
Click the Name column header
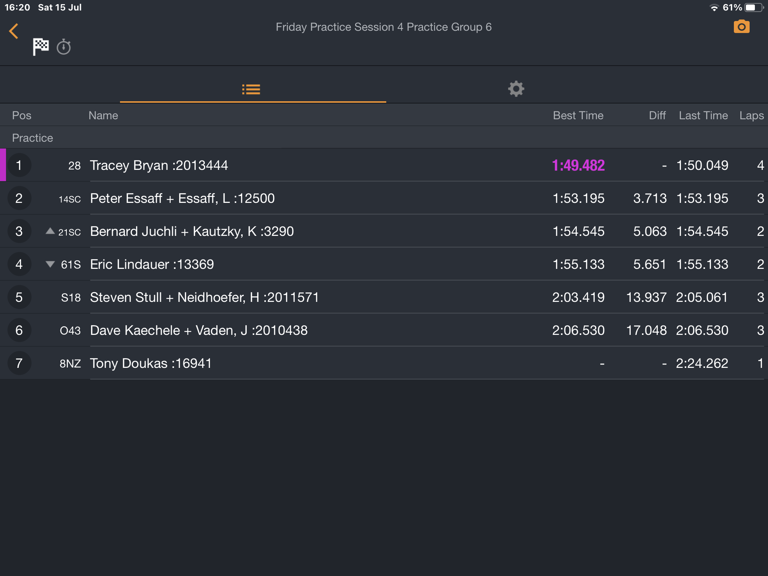103,115
